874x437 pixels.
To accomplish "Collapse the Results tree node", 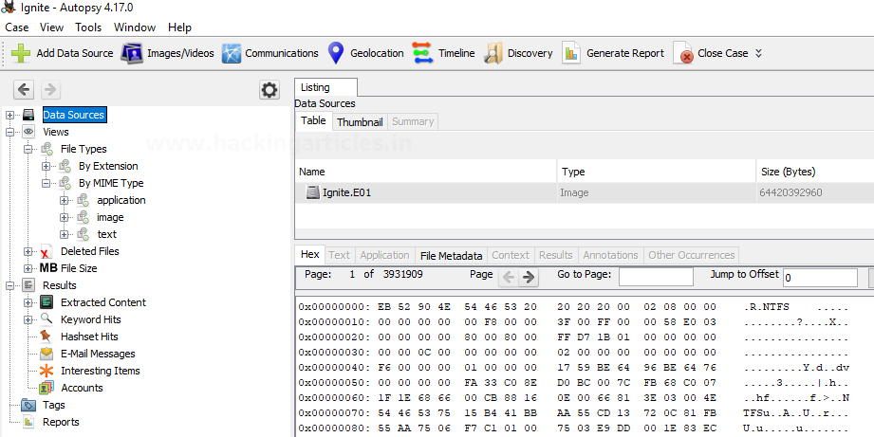I will (x=9, y=285).
